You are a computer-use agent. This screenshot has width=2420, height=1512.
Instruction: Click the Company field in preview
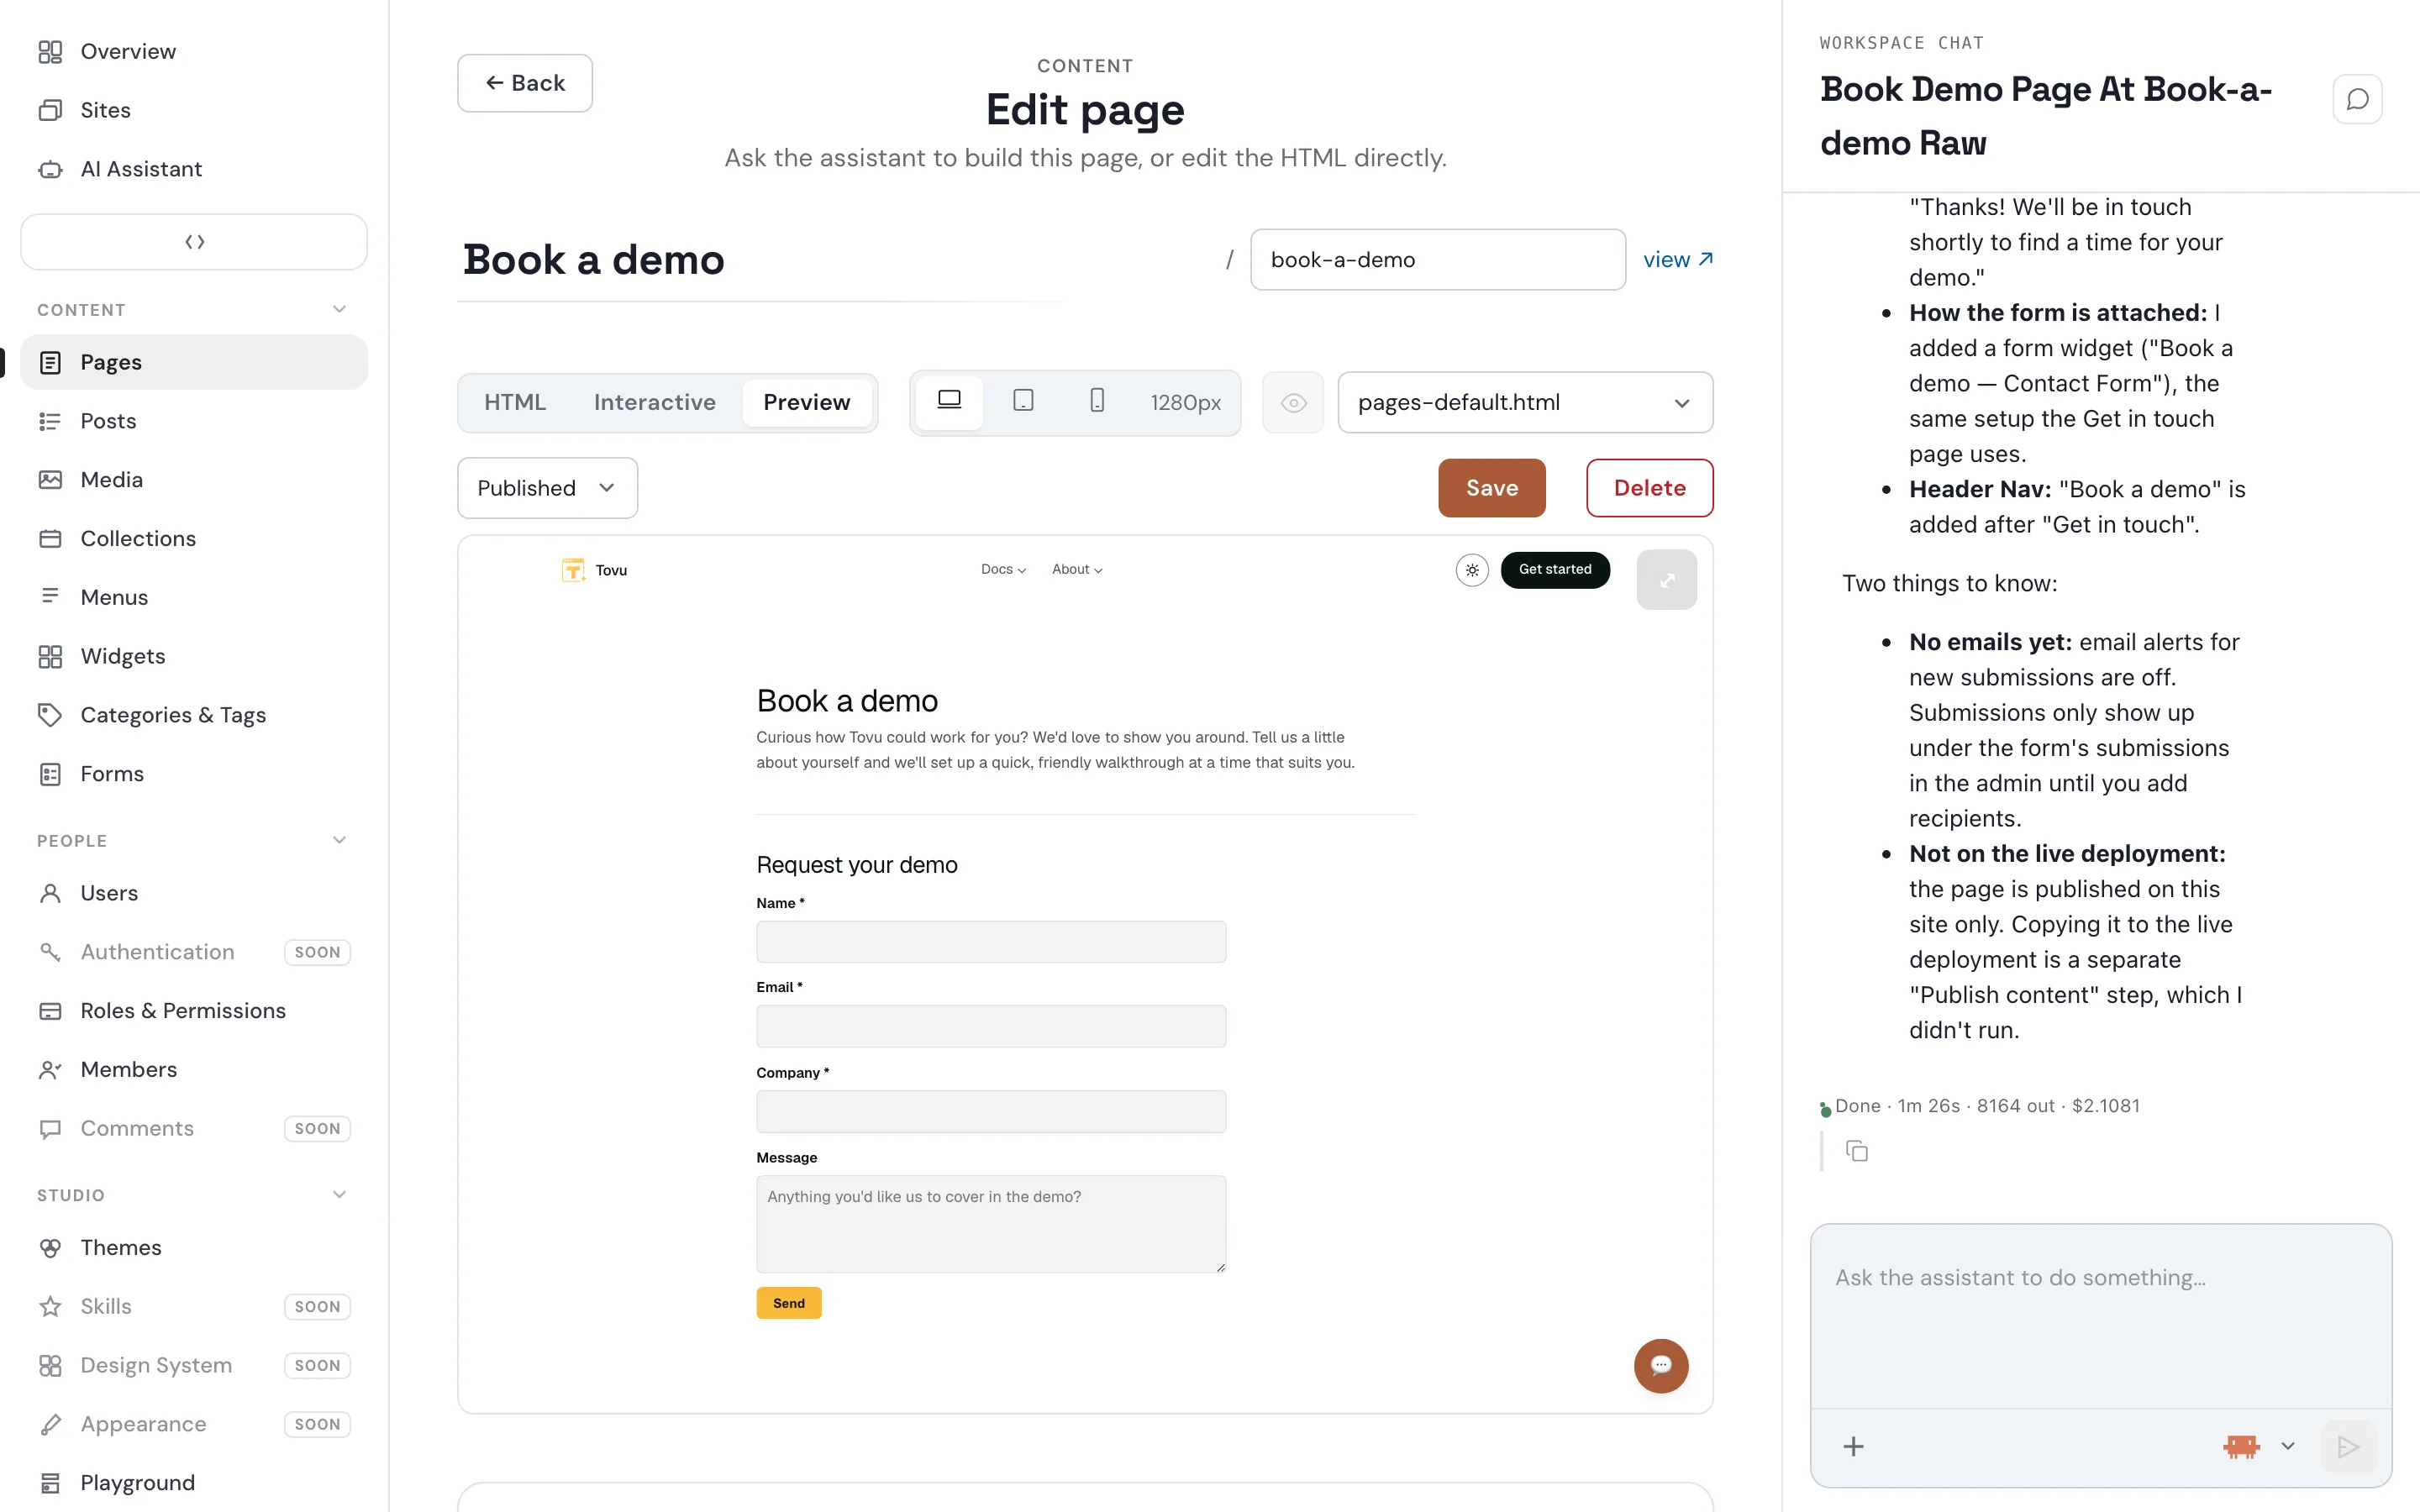(991, 1111)
